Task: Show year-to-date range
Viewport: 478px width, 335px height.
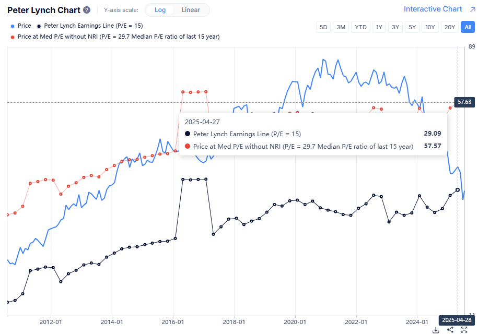Action: coord(360,27)
